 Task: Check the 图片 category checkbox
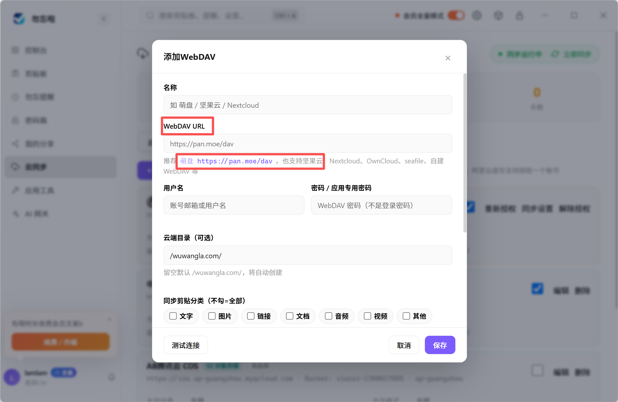point(212,316)
